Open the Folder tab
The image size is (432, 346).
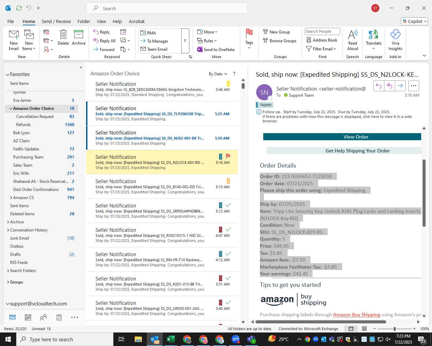84,21
